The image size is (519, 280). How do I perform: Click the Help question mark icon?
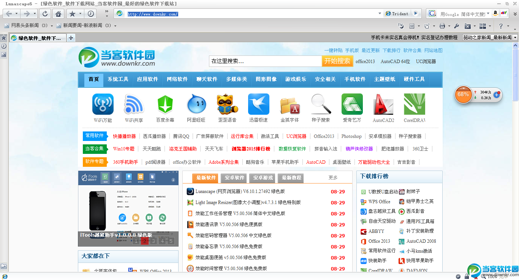[x=501, y=26]
